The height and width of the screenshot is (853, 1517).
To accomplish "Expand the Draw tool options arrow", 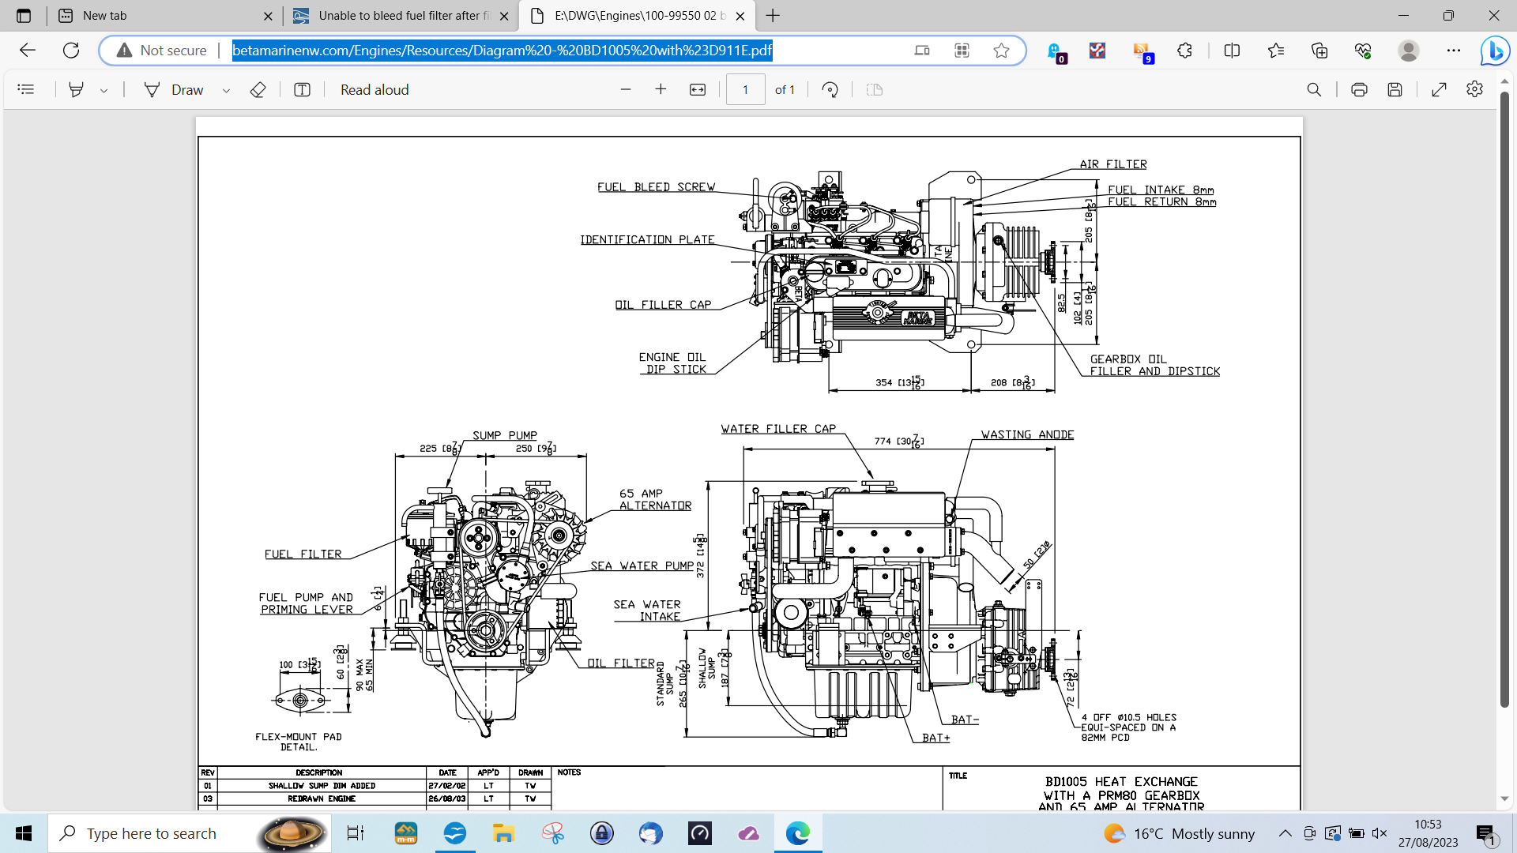I will pyautogui.click(x=226, y=91).
